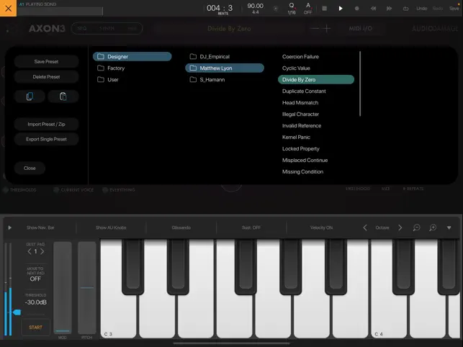Open the S_Hamann folder
Screen dimensions: 463x347
pos(225,79)
